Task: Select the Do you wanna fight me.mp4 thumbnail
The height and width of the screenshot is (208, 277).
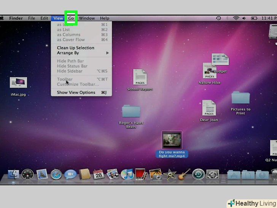Action: tap(172, 140)
